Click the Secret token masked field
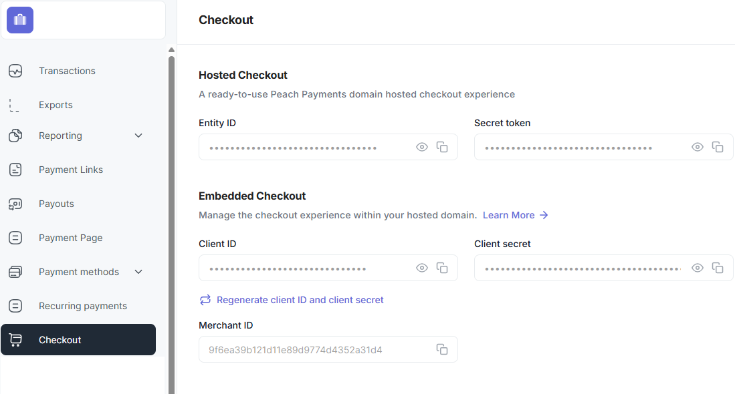 tap(604, 147)
